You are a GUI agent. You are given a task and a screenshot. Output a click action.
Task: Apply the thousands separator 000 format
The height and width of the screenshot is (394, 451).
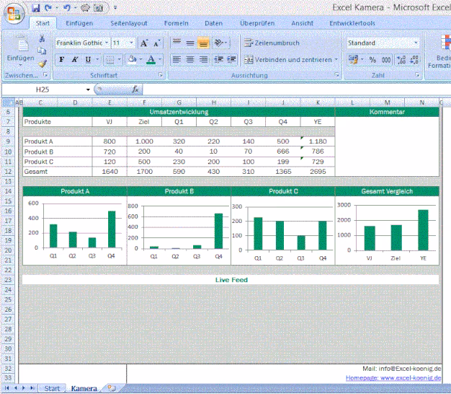pos(386,60)
